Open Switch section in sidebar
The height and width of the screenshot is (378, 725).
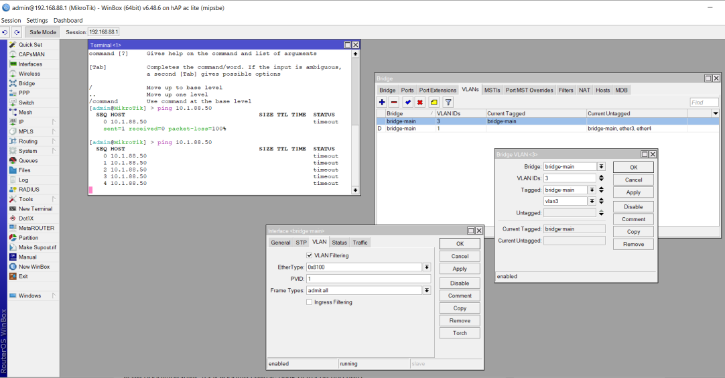pyautogui.click(x=26, y=103)
